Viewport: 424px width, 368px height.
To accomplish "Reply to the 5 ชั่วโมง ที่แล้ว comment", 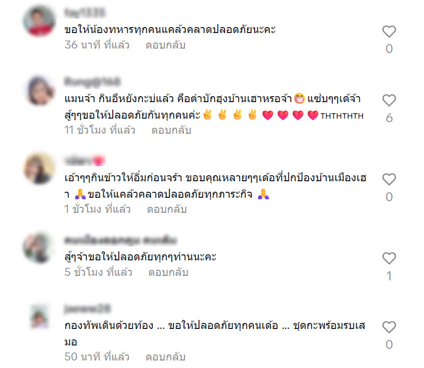I will point(168,272).
